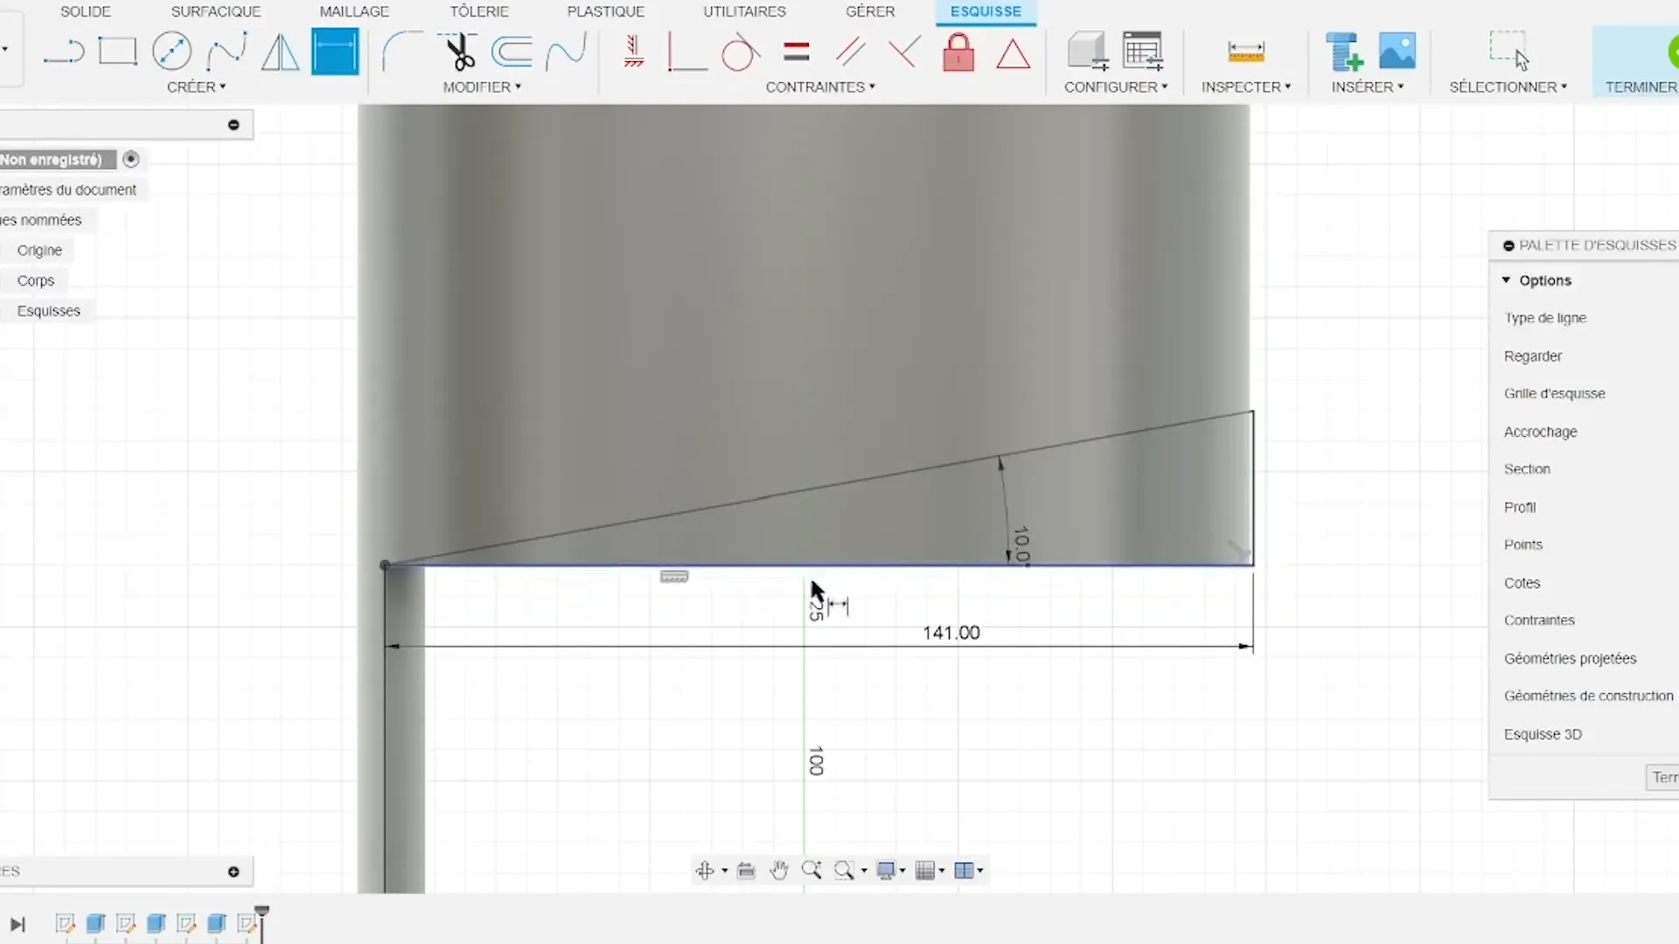Select the Trim scissors tool
The image size is (1679, 944).
(x=458, y=52)
